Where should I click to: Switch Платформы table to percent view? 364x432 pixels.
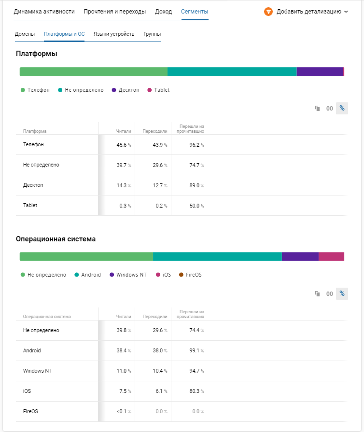tap(342, 108)
